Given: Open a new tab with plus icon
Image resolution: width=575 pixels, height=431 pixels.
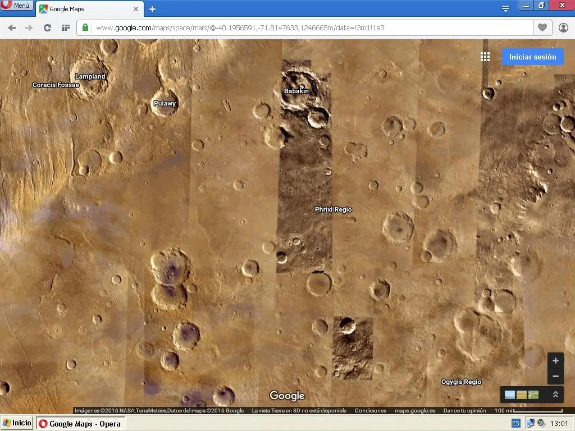Looking at the screenshot, I should (153, 10).
